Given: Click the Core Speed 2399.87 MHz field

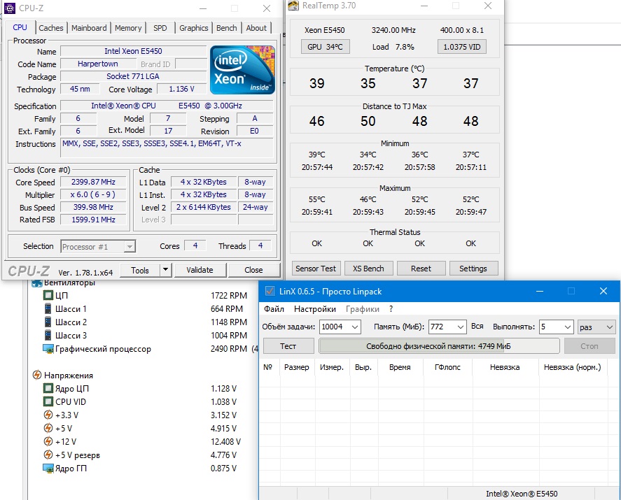Looking at the screenshot, I should click(94, 182).
